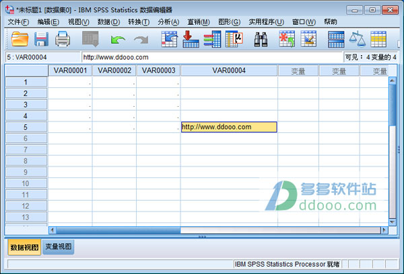Click SPSS application icon in title bar
The height and width of the screenshot is (274, 404).
click(x=10, y=10)
